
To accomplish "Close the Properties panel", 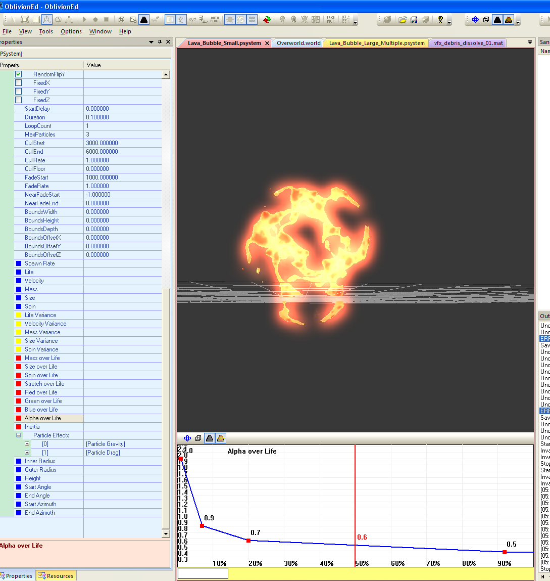I will (168, 42).
